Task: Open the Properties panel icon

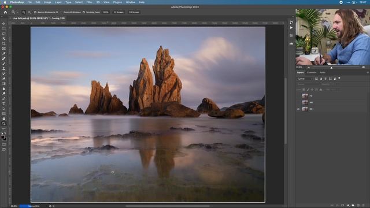Action: [x=291, y=36]
